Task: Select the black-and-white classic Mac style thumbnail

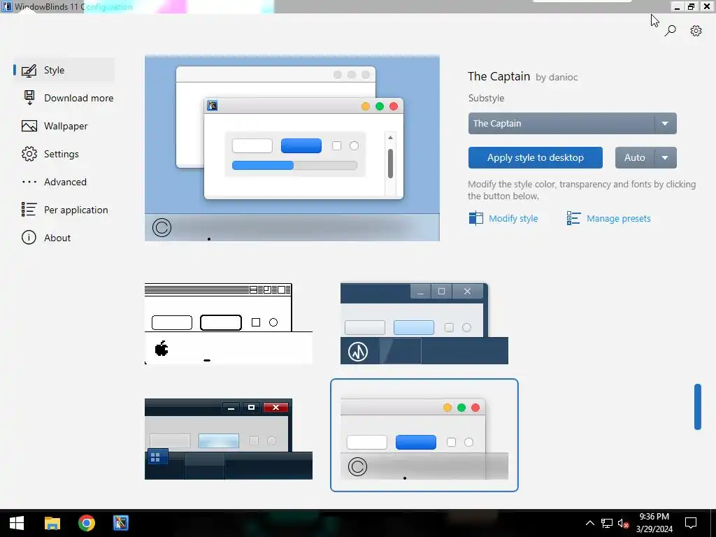Action: [229, 324]
